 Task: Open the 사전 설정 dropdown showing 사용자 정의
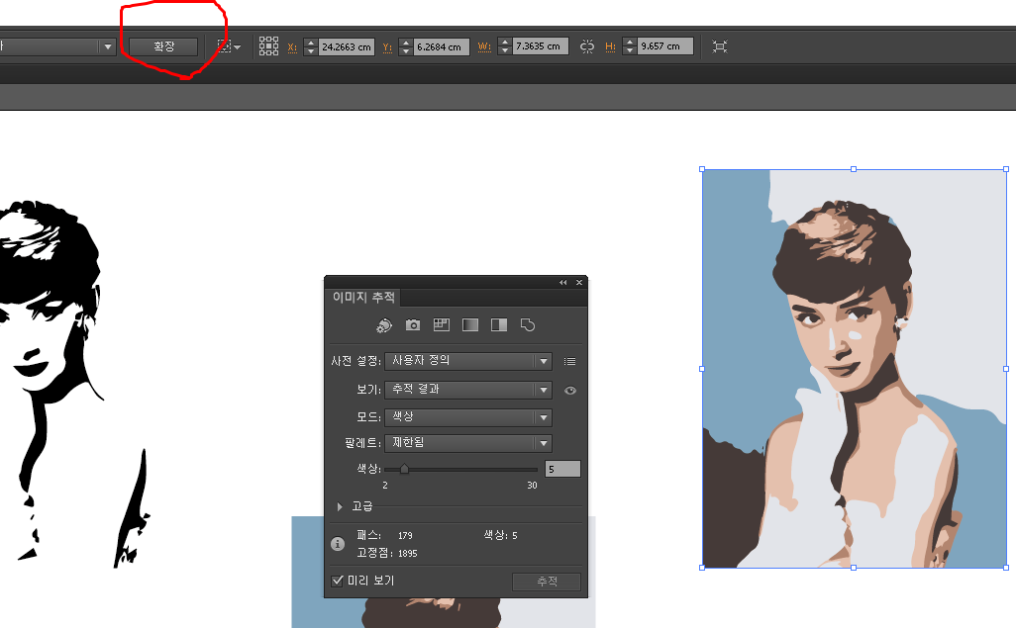467,361
